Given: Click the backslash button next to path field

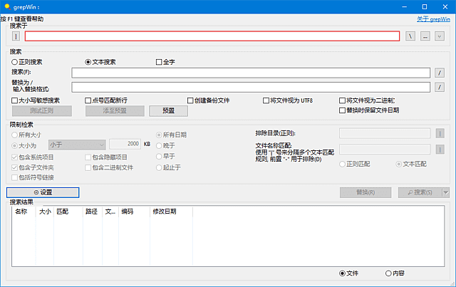Looking at the screenshot, I should click(x=410, y=36).
